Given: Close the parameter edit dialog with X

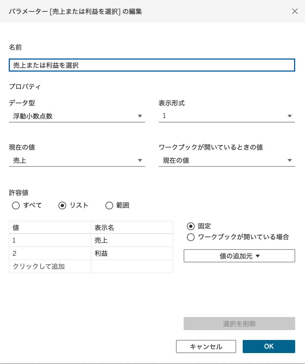Looking at the screenshot, I should click(x=295, y=11).
